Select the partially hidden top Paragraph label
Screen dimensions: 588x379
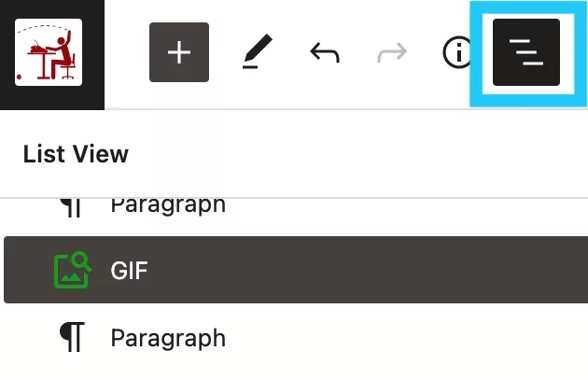(168, 205)
